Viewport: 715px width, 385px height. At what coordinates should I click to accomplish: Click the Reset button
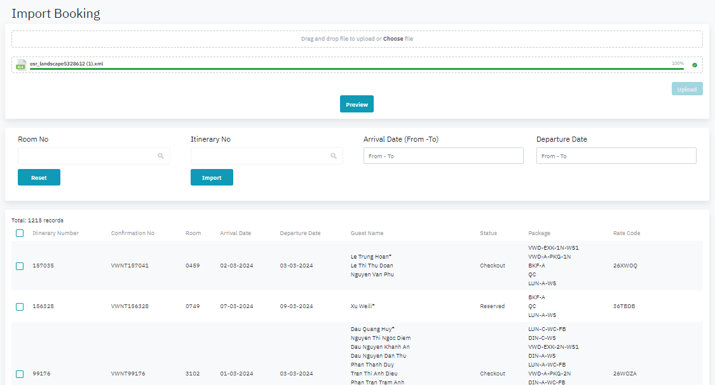[x=39, y=178]
